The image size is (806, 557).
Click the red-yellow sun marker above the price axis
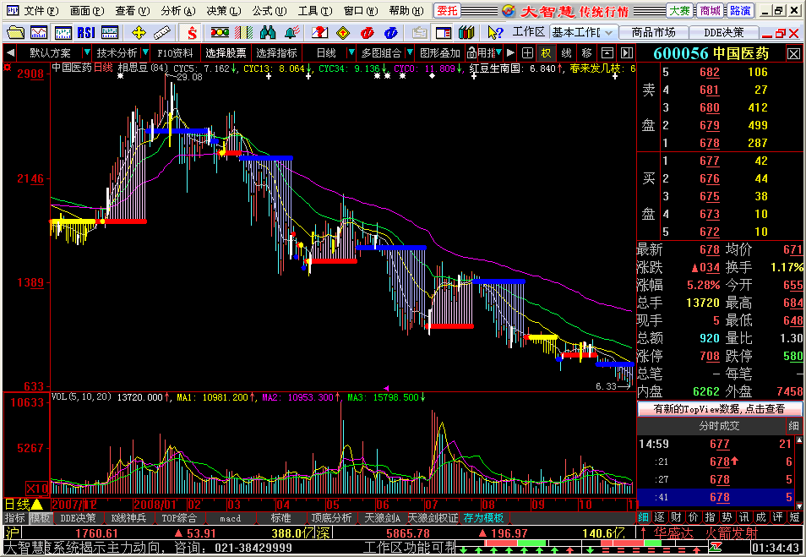(x=8, y=68)
